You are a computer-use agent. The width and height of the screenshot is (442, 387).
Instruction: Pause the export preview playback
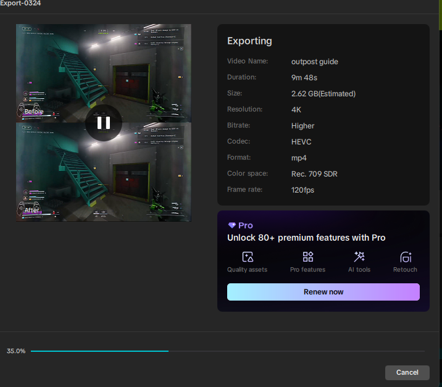pos(104,122)
